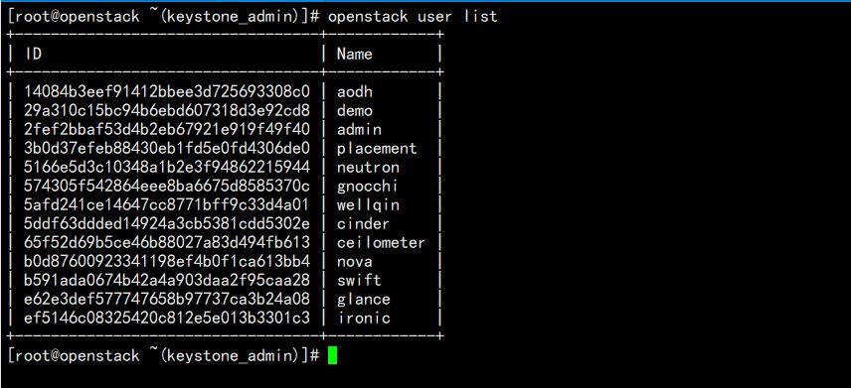
Task: Click the 'demo' user name
Action: pos(354,110)
